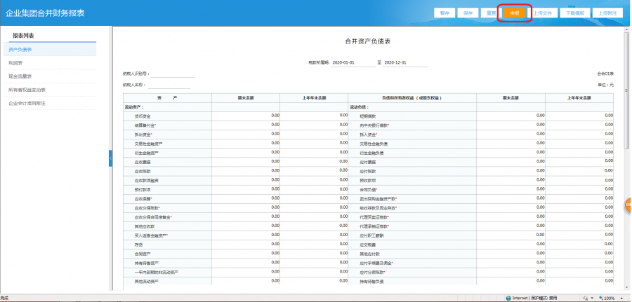Viewport: 632px width, 302px height.
Task: Click the 向中央银行借款 row label
Action: pos(374,126)
